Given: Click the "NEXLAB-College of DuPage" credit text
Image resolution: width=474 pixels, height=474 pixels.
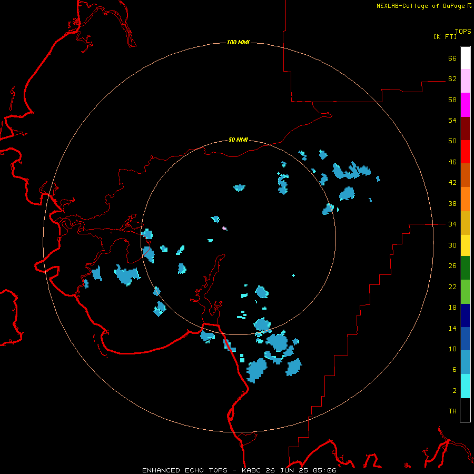Looking at the screenshot, I should [x=420, y=6].
